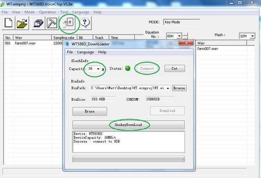261x178 pixels.
Task: Click the Cut button
Action: coord(175,68)
